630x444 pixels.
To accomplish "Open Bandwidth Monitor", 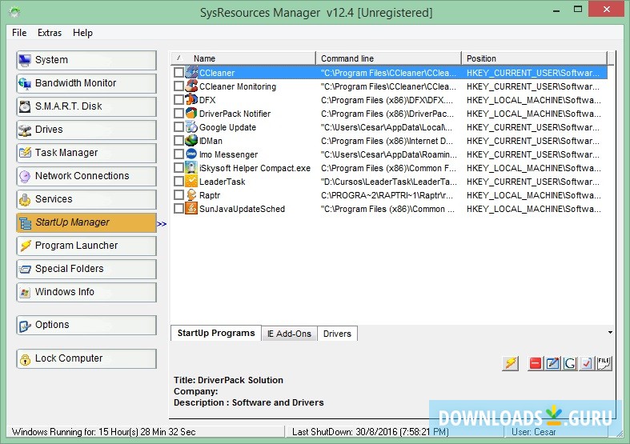I will (86, 83).
